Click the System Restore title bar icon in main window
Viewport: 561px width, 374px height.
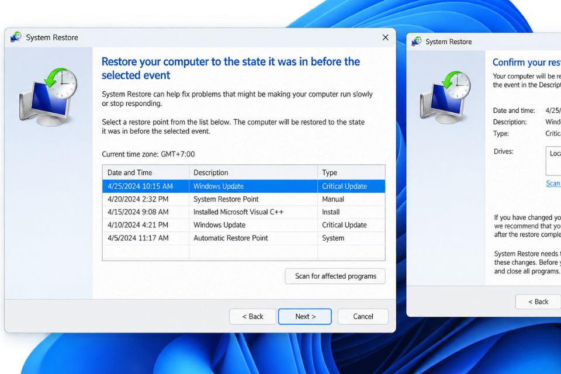15,37
